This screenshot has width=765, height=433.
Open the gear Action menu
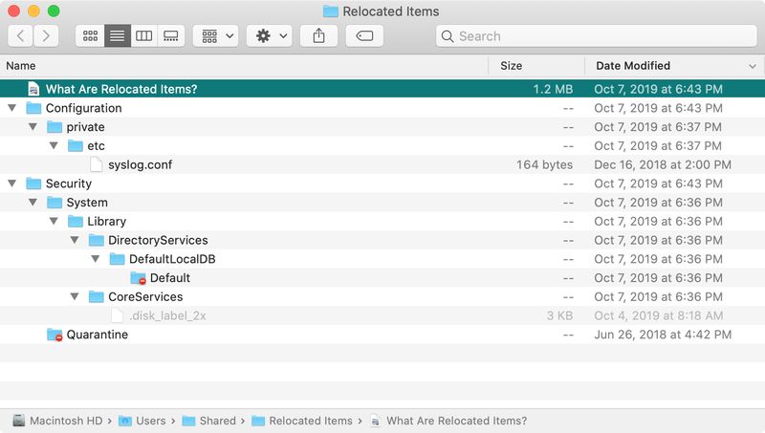point(270,36)
